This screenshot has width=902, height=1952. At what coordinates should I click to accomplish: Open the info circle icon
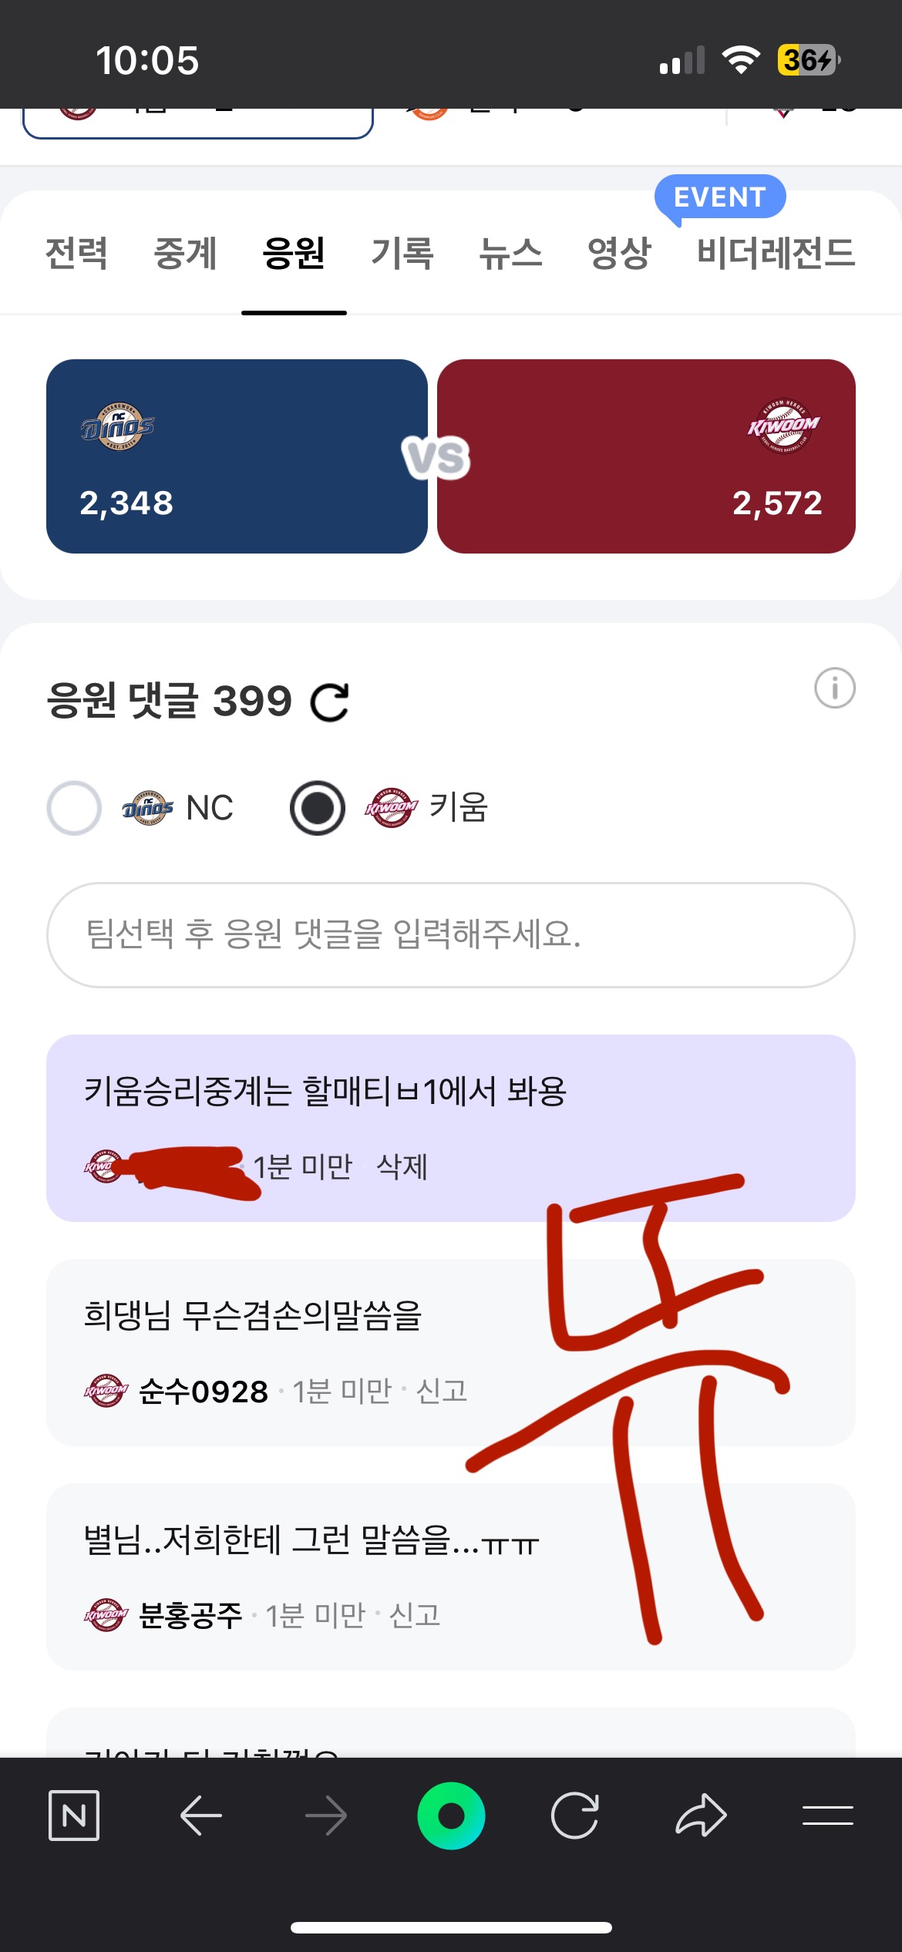835,688
